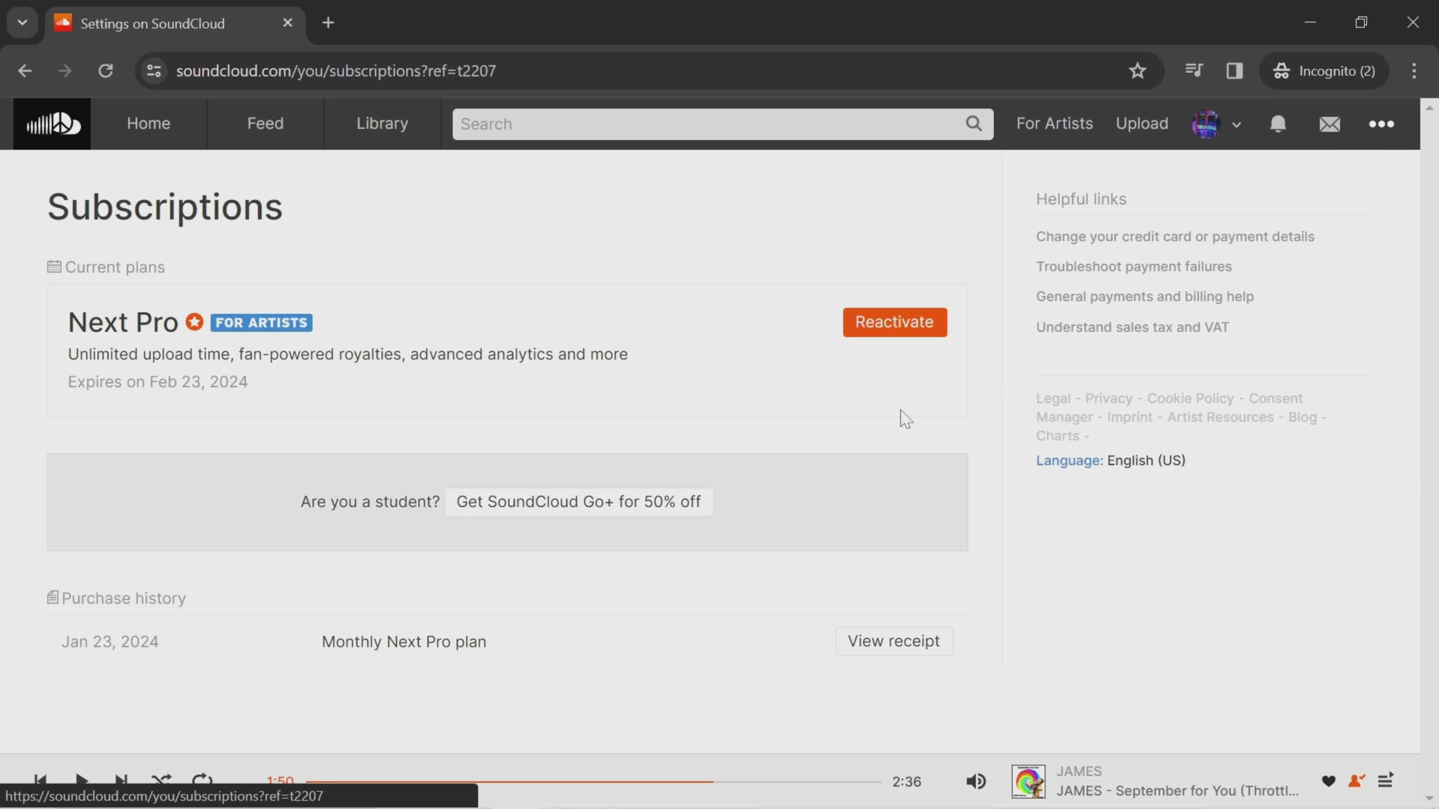Viewport: 1439px width, 809px height.
Task: Click the Incognito indicator
Action: point(1324,71)
